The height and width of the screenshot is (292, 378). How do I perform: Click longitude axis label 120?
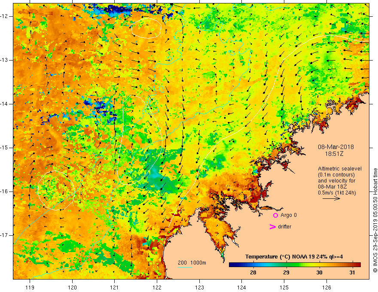[72, 287]
